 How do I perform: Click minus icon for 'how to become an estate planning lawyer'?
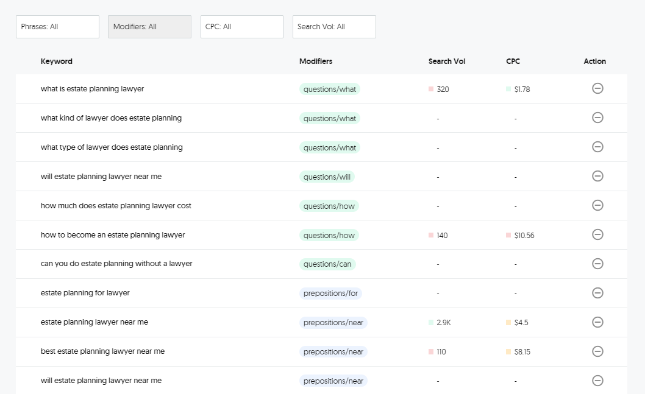597,234
